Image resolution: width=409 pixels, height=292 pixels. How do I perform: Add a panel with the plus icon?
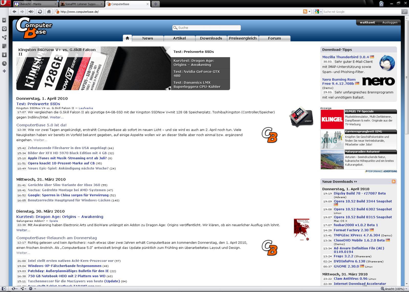tap(4, 71)
